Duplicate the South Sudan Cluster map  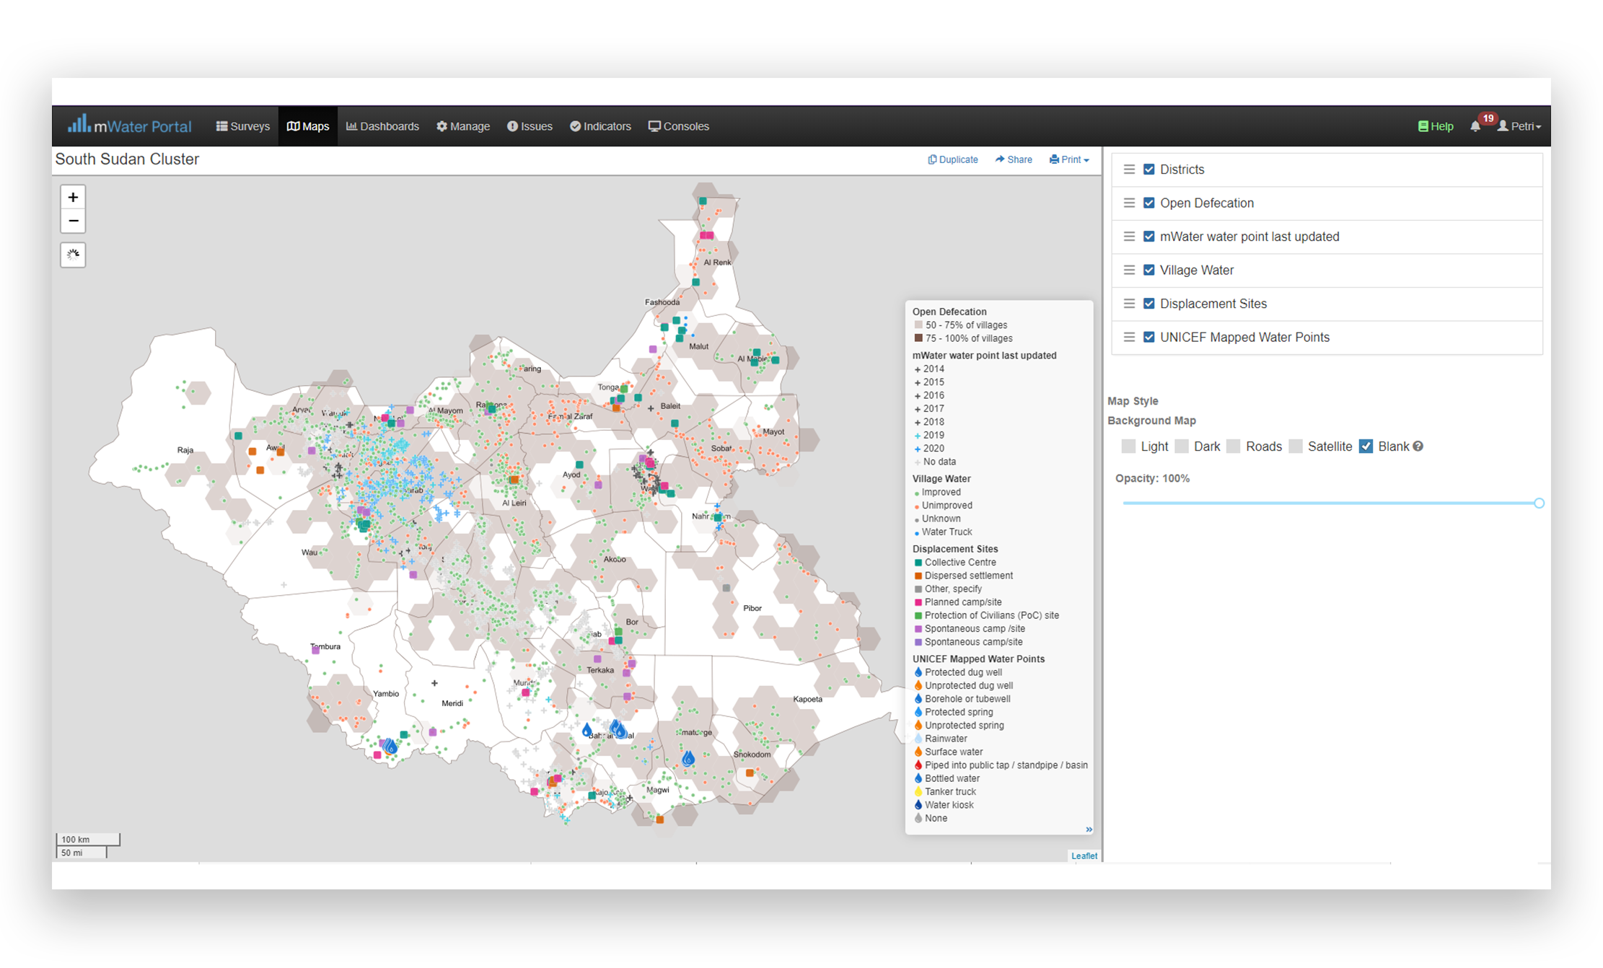pos(953,159)
